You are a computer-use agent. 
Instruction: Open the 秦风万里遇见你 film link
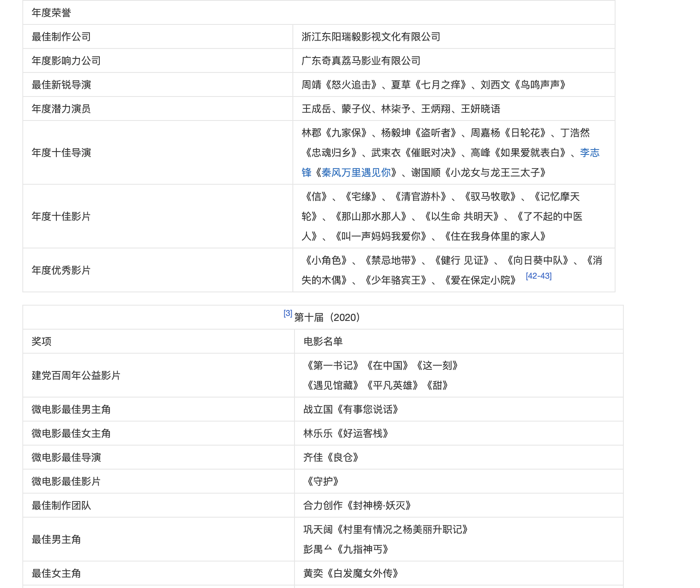point(356,173)
